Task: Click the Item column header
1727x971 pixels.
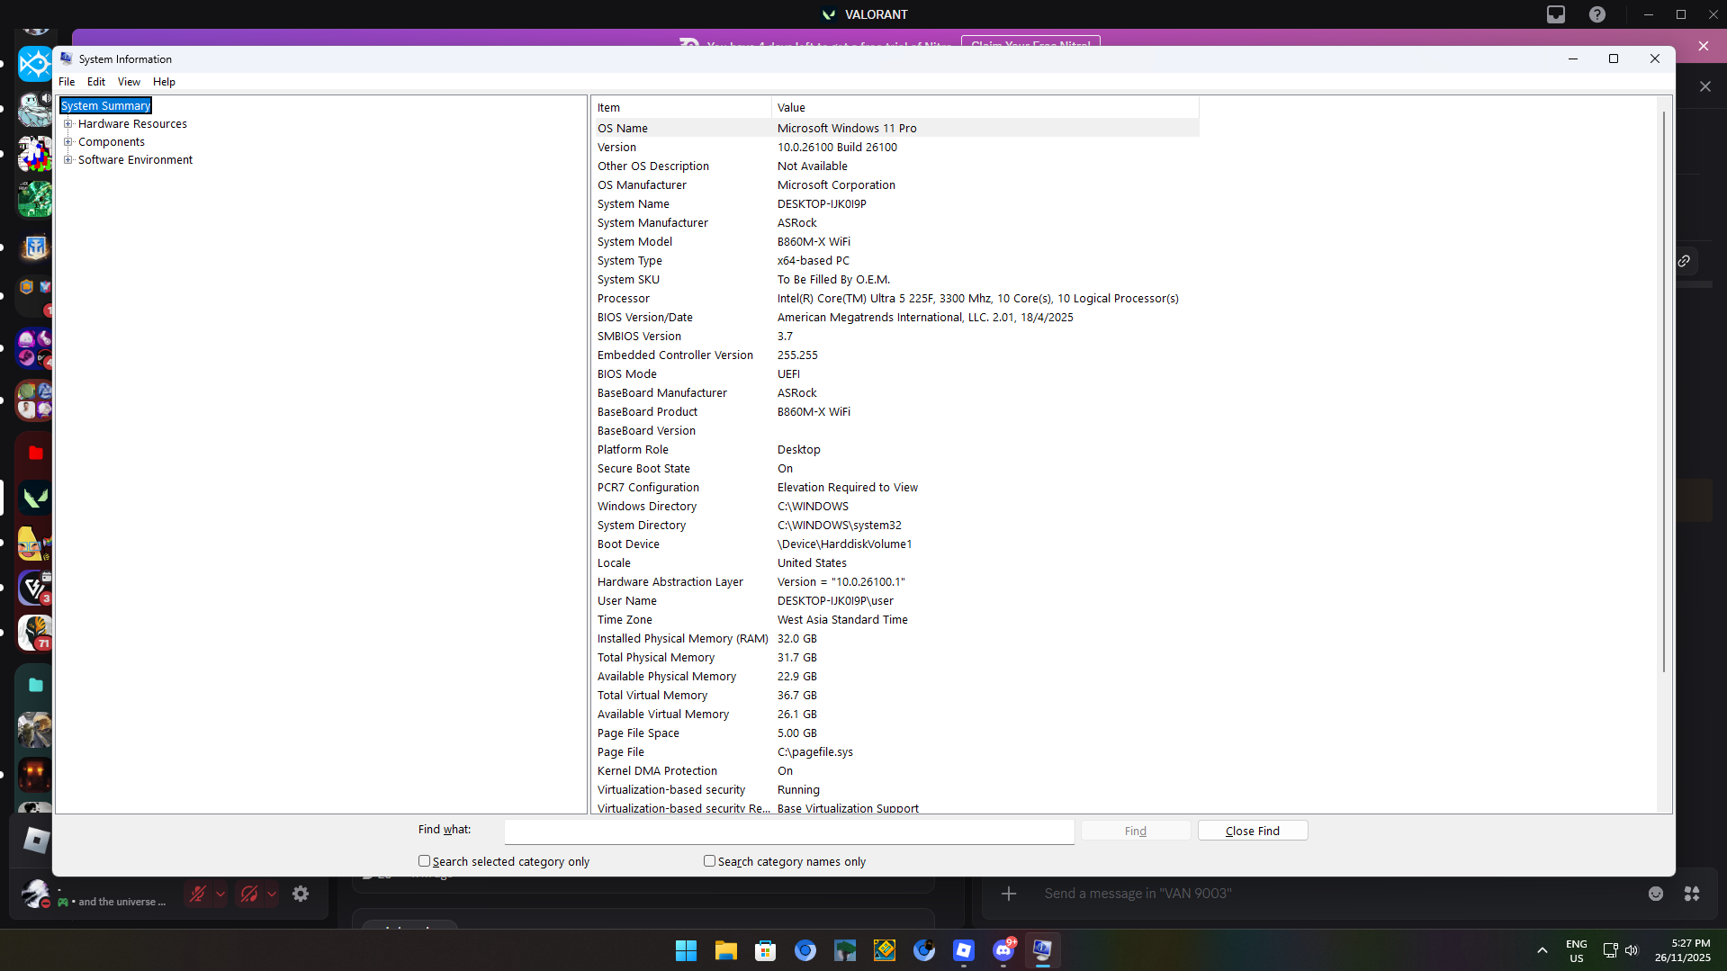Action: (x=681, y=108)
